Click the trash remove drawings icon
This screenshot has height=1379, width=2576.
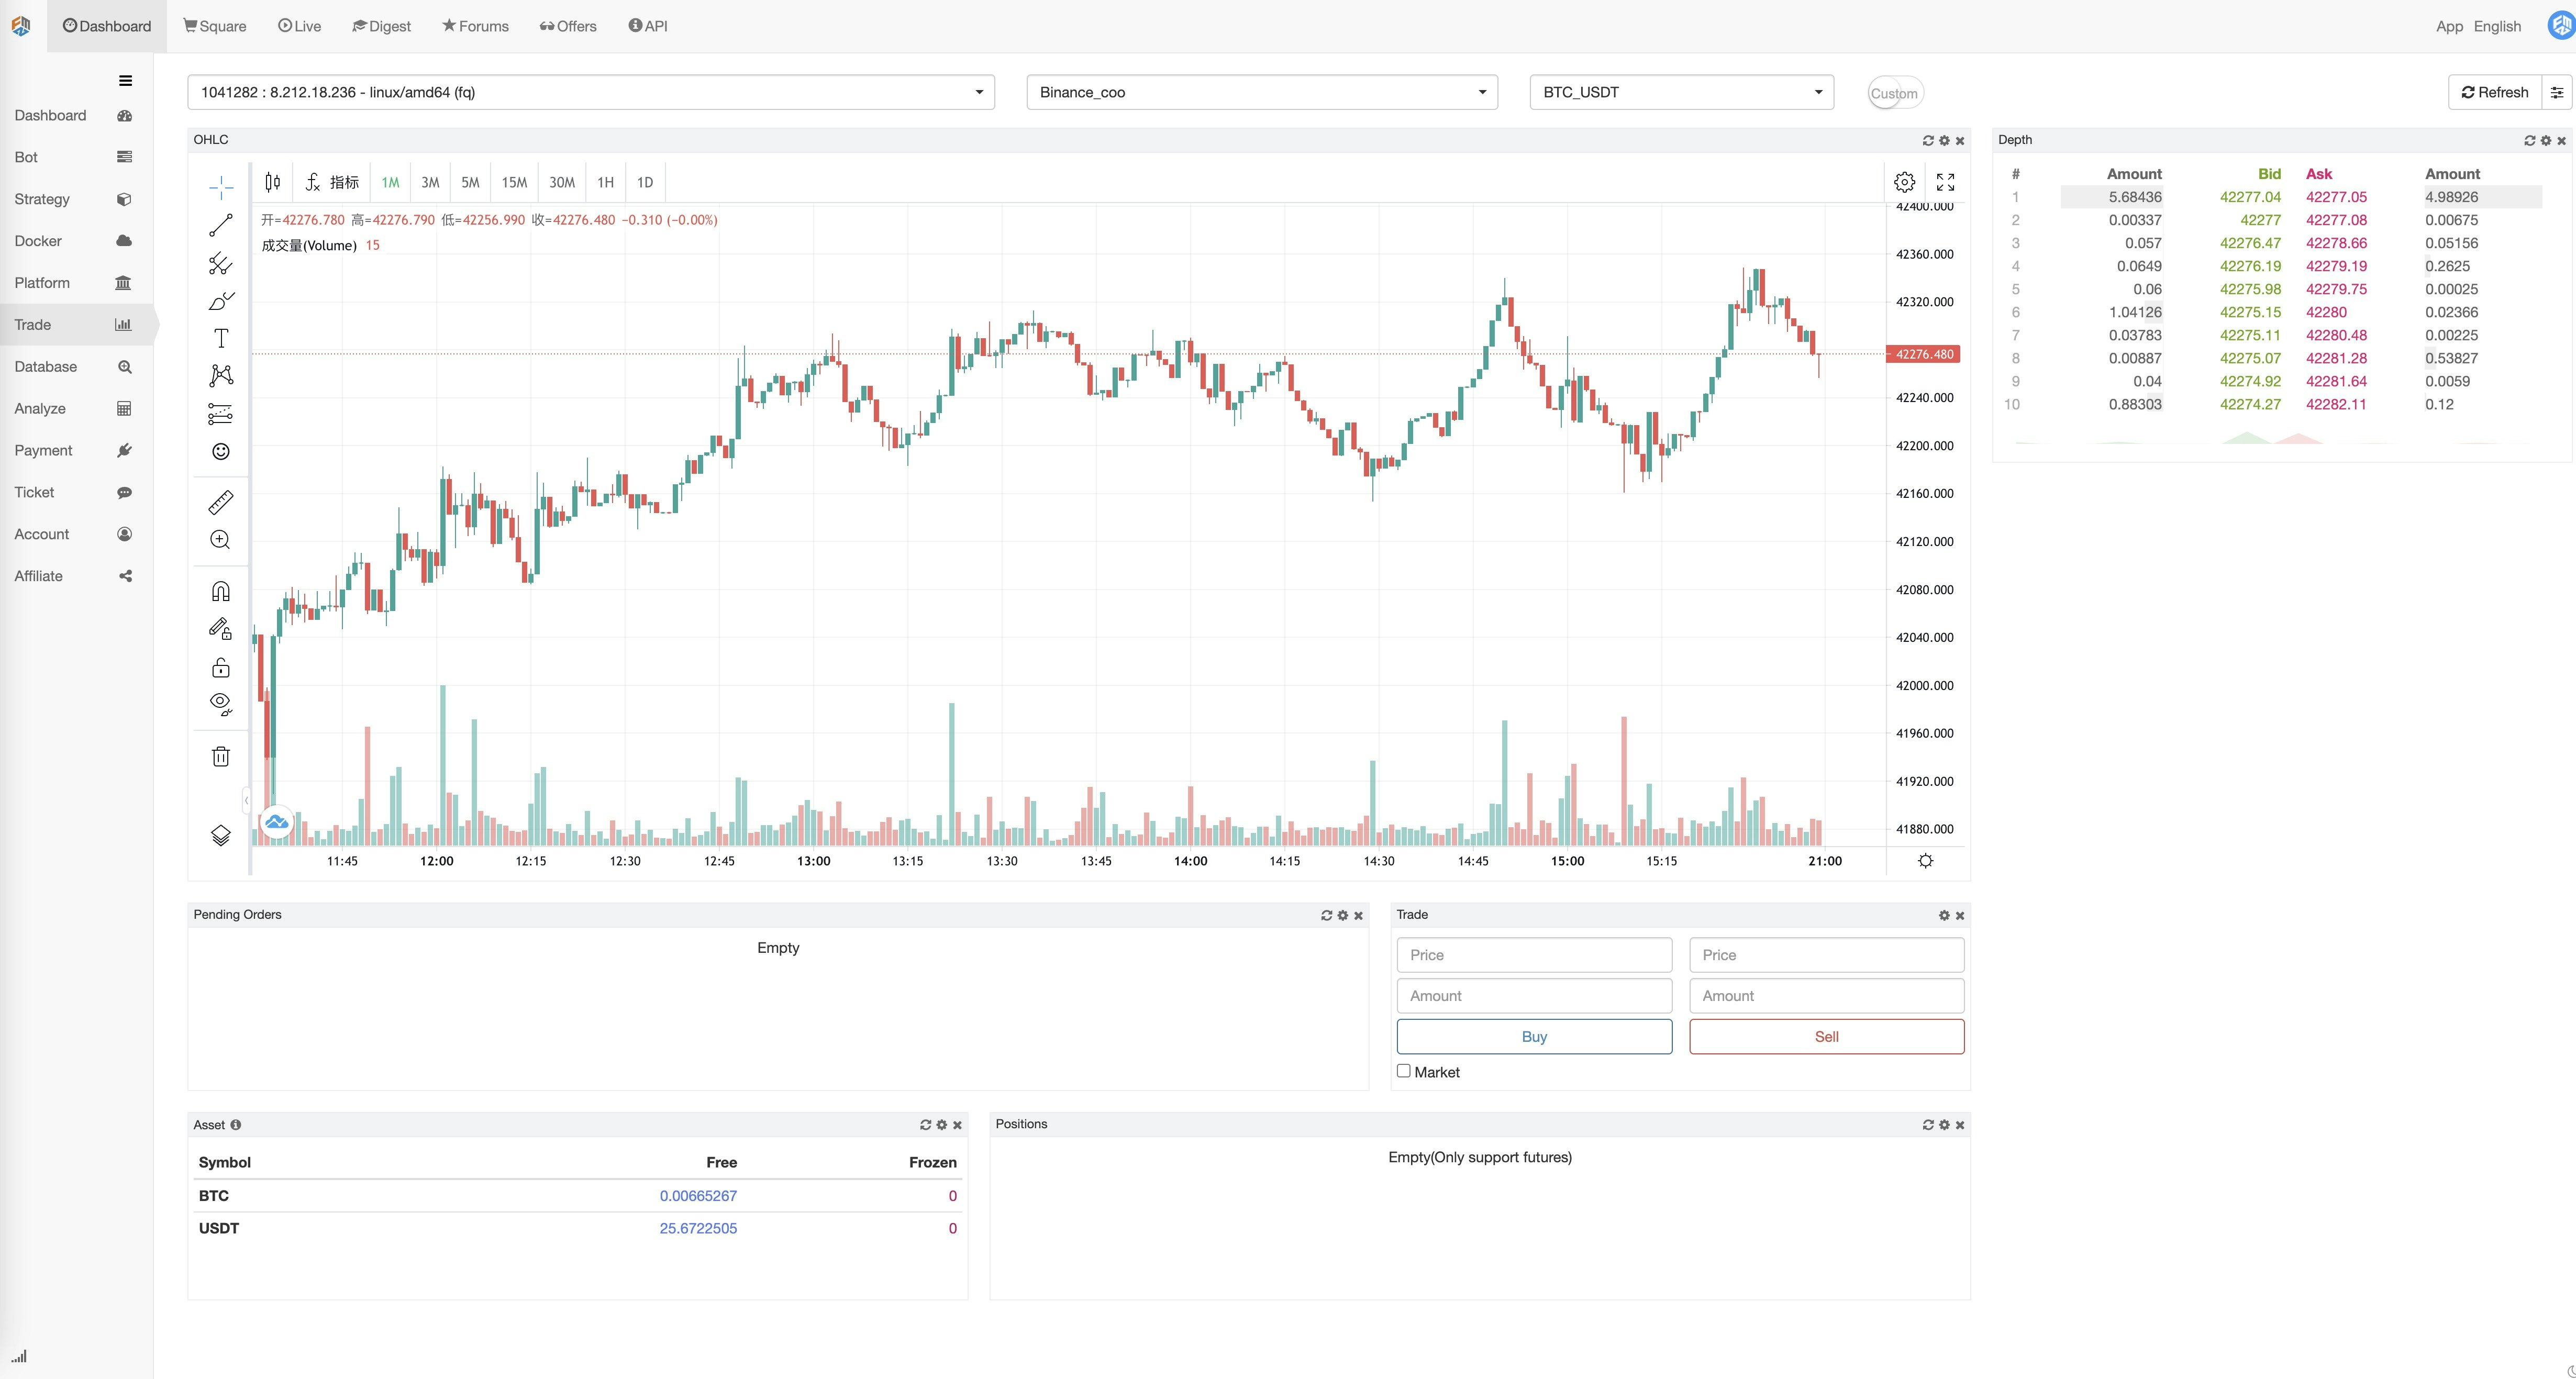pos(221,757)
